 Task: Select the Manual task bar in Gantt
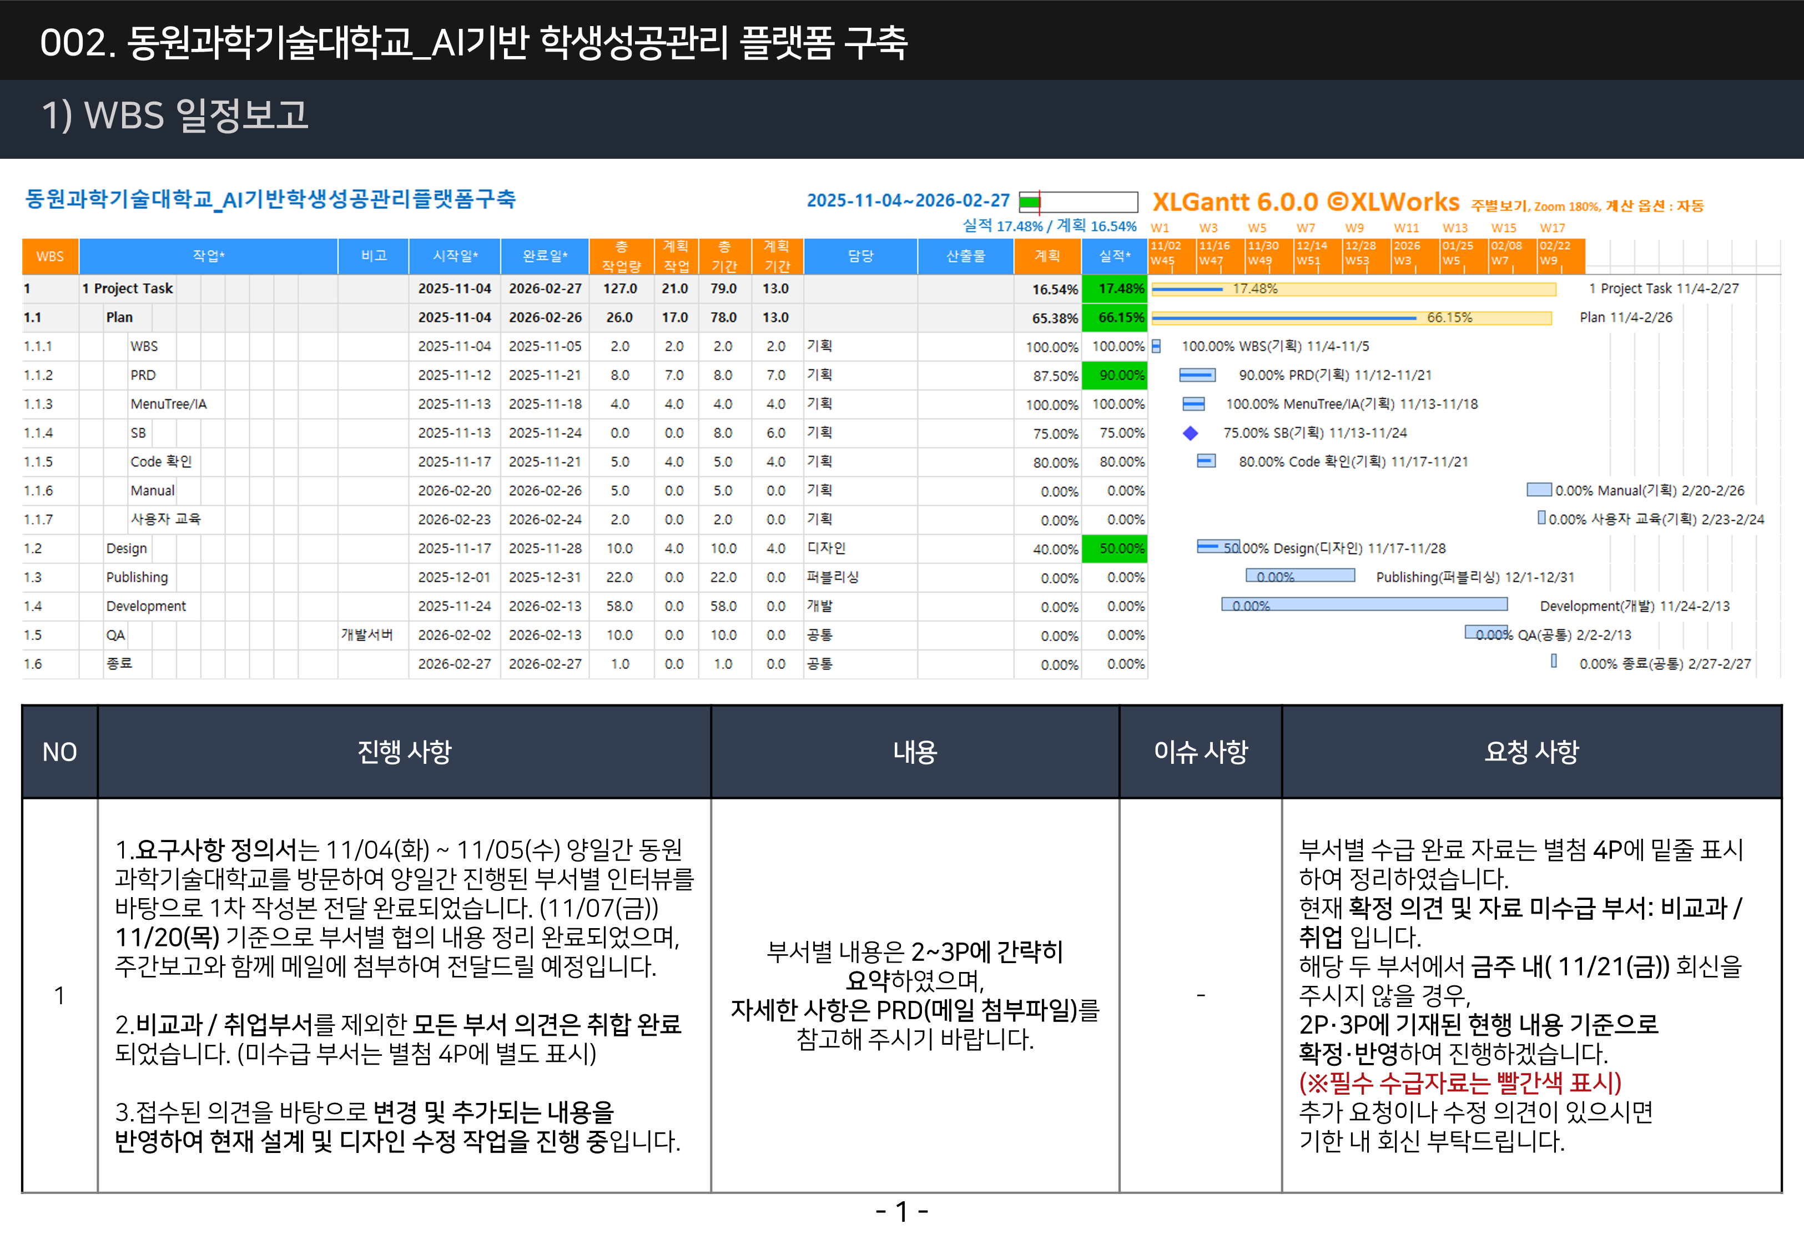[x=1539, y=490]
